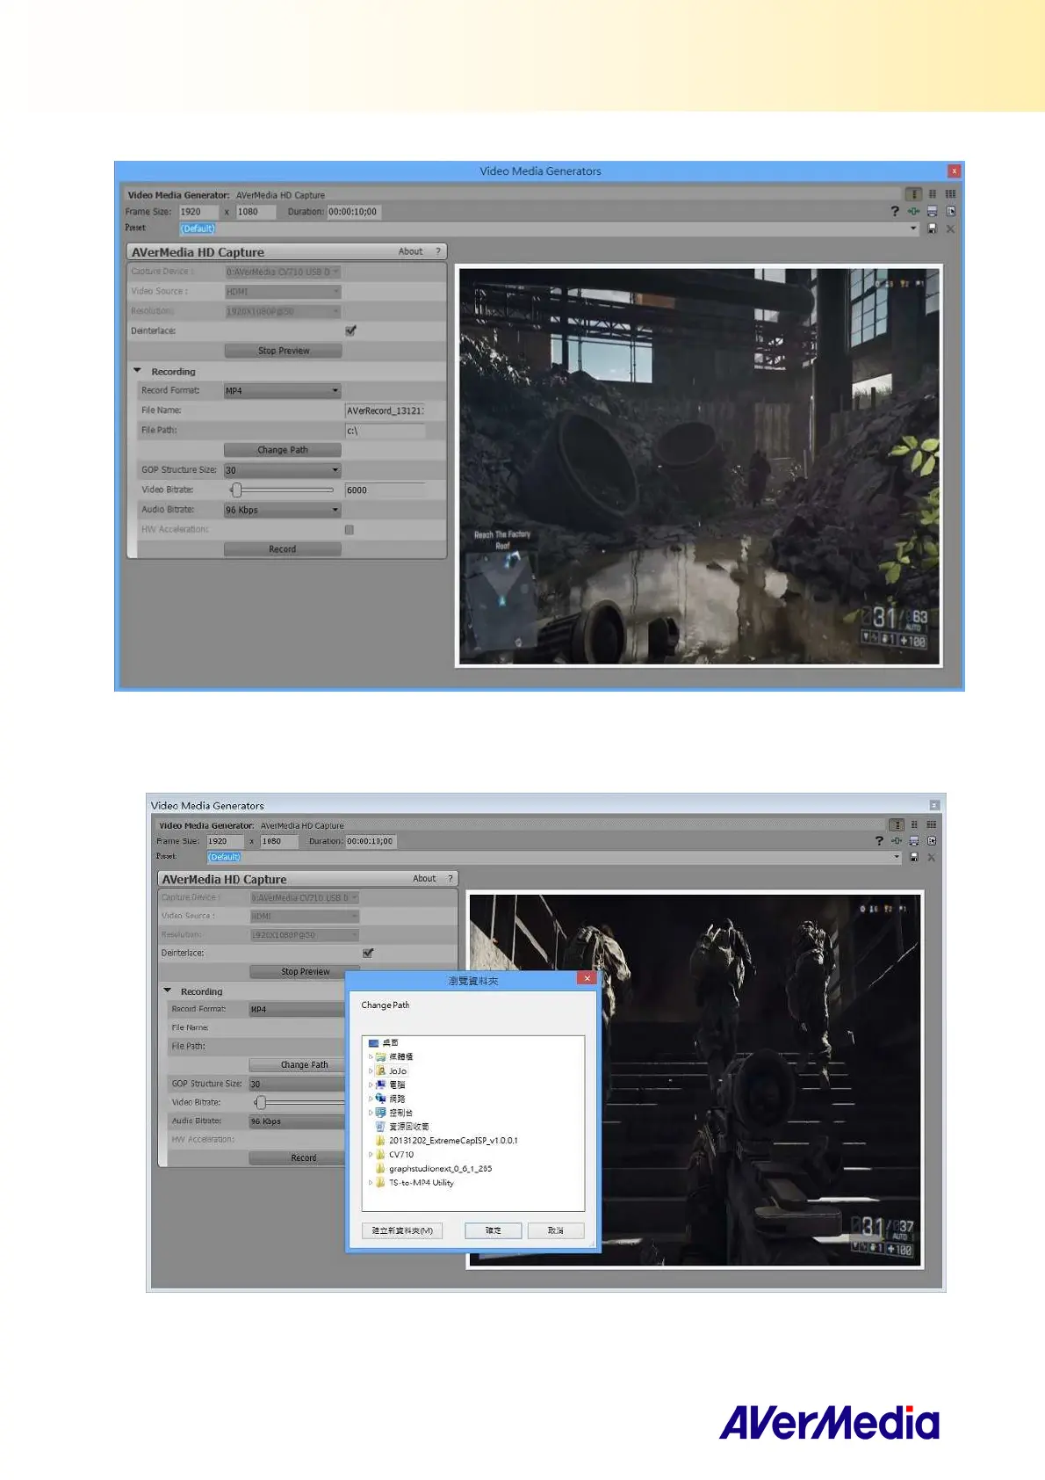Click About in the upper AVerMedia HD Capture panel

(410, 251)
